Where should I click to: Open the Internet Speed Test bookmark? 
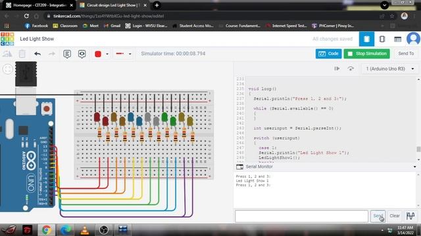point(286,26)
